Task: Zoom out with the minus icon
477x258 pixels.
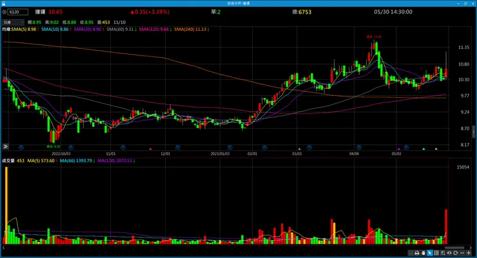Action: tap(462, 253)
